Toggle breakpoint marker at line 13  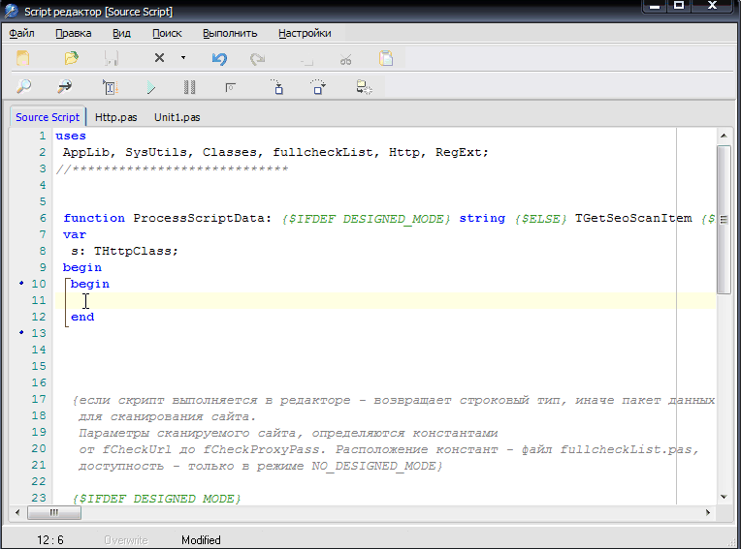click(x=21, y=334)
